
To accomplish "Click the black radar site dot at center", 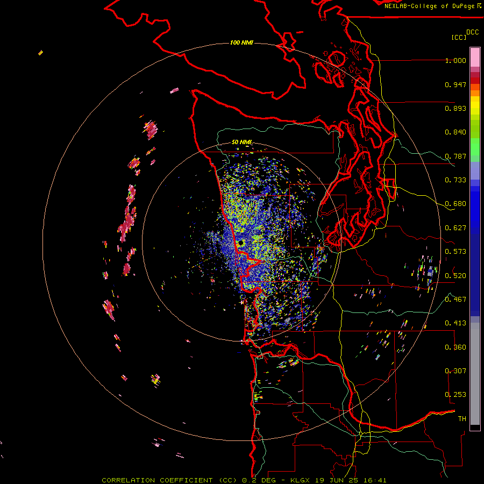I will 241,243.
